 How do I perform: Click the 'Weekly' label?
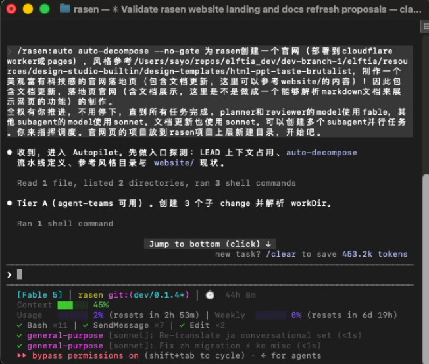(230, 315)
